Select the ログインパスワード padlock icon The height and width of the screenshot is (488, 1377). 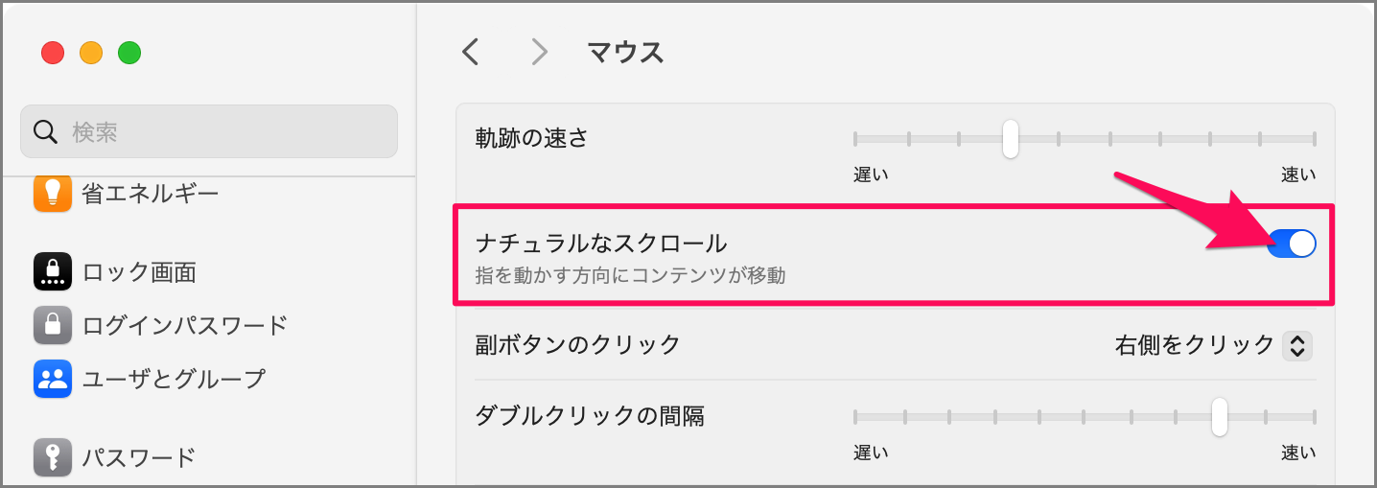[x=53, y=325]
